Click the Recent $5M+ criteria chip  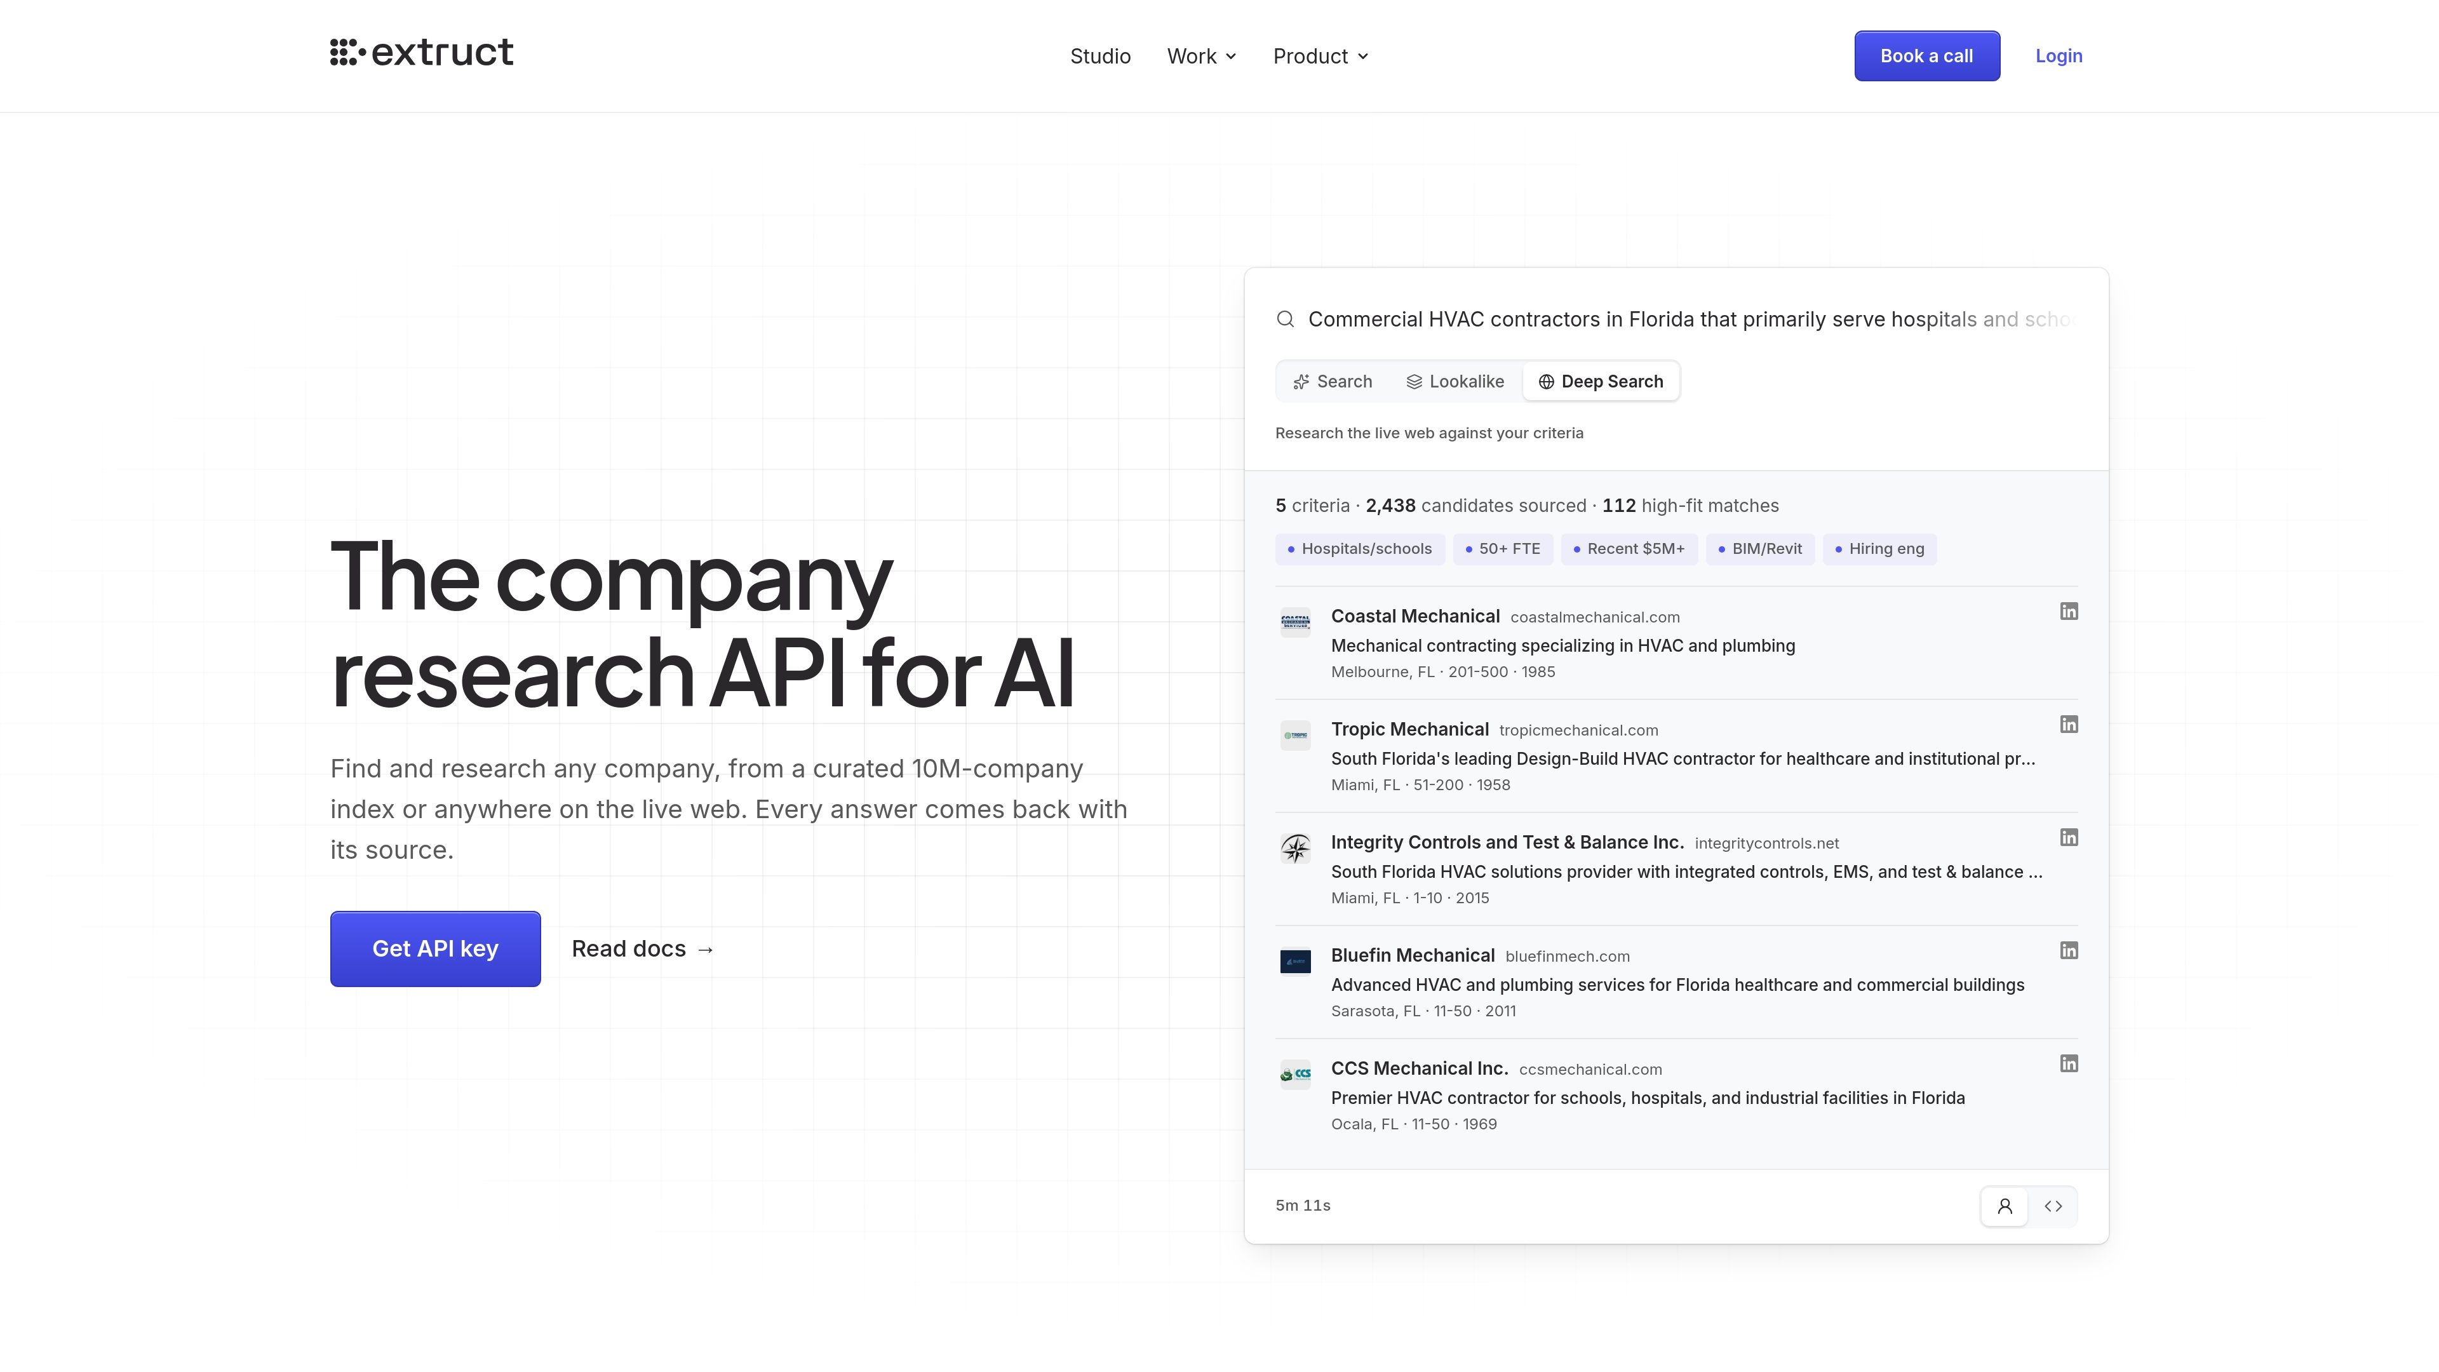[1629, 549]
